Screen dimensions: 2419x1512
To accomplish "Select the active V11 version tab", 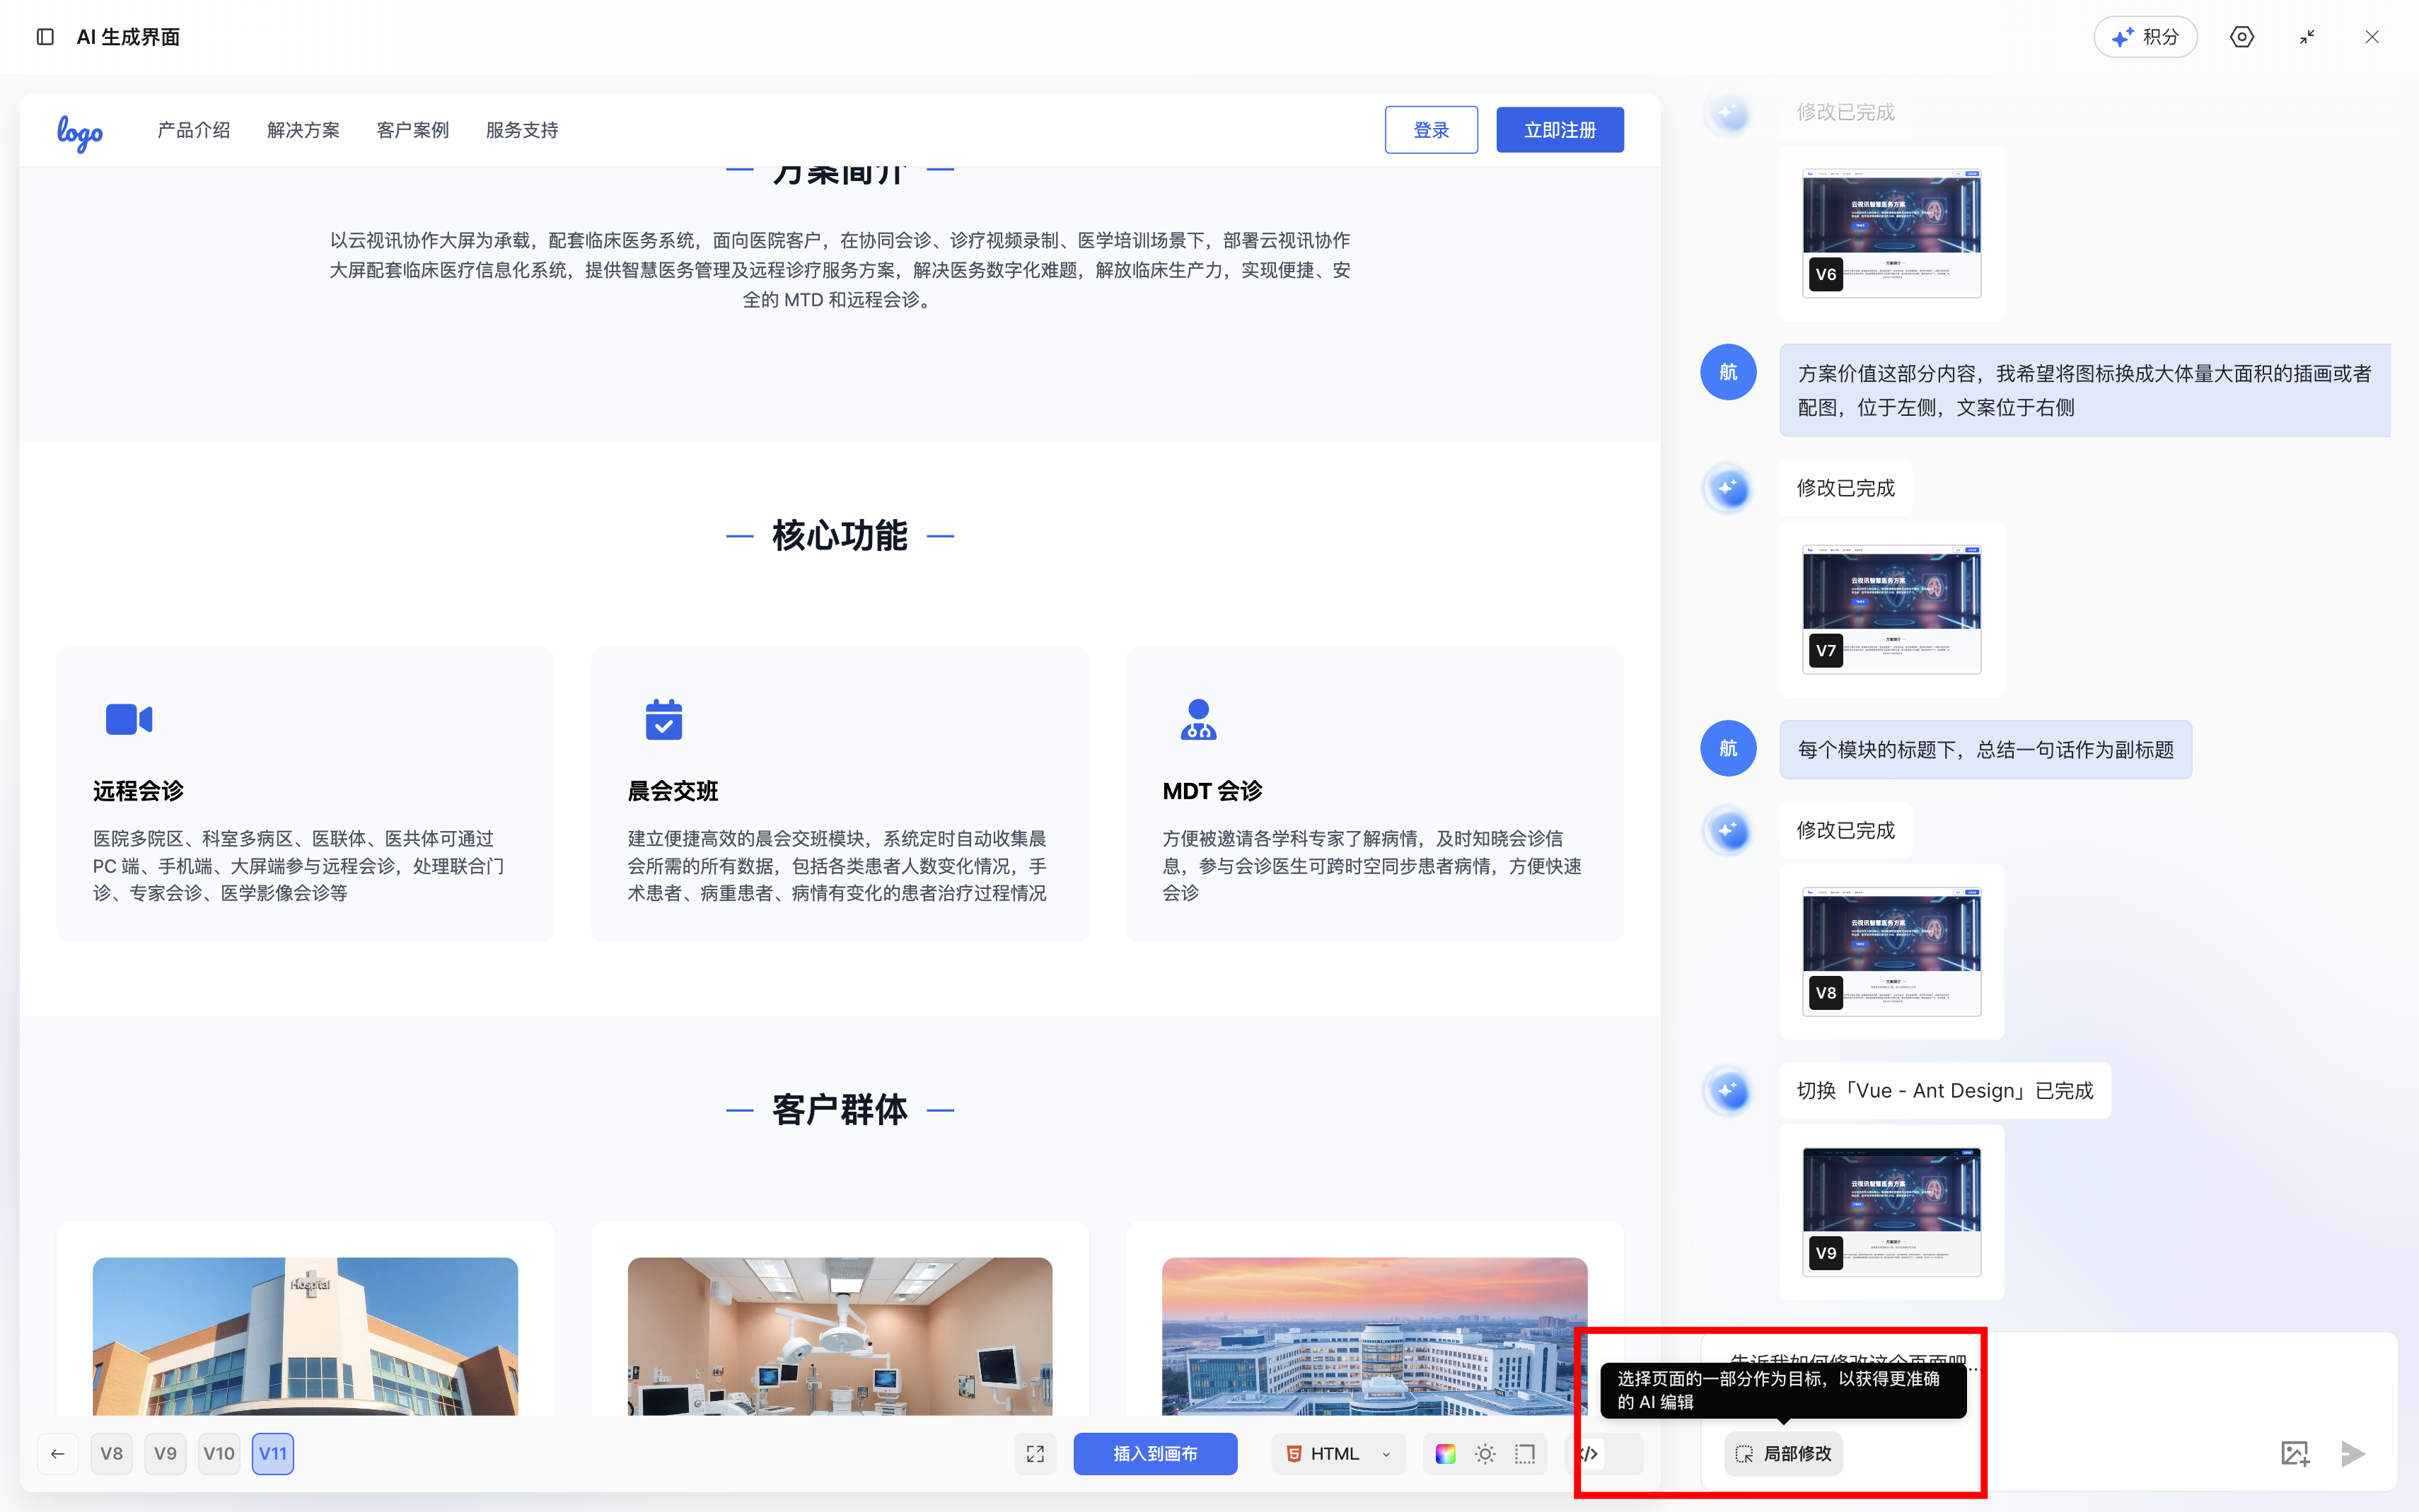I will 273,1454.
